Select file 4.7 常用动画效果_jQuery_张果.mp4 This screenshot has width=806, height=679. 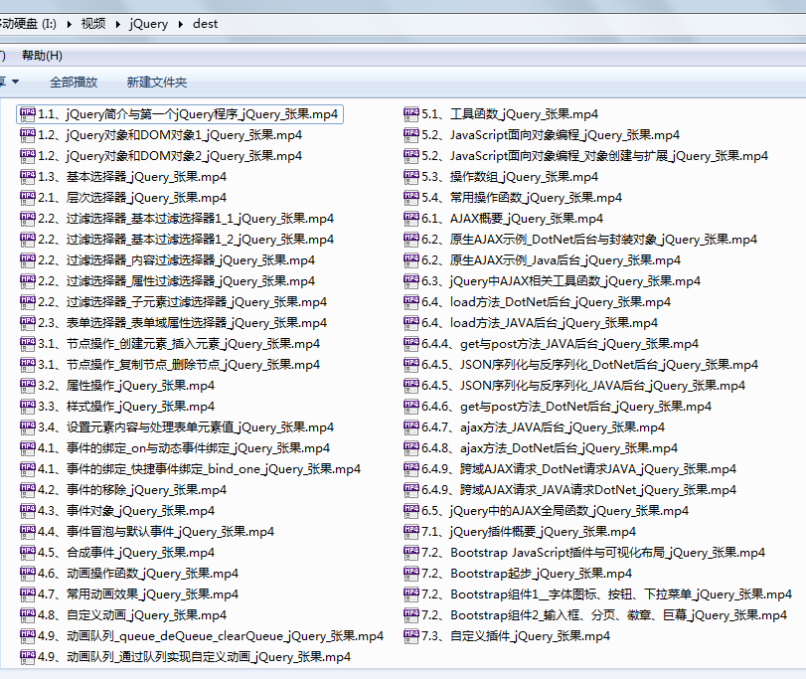(129, 594)
